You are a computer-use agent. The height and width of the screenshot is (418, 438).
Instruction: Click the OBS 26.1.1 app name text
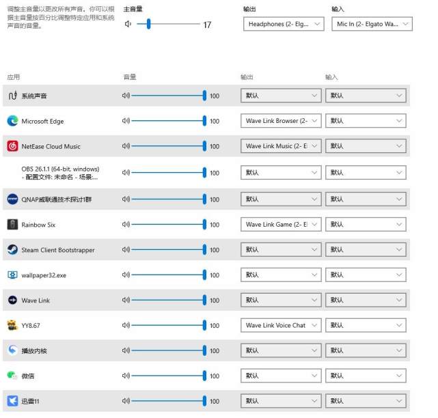60,173
